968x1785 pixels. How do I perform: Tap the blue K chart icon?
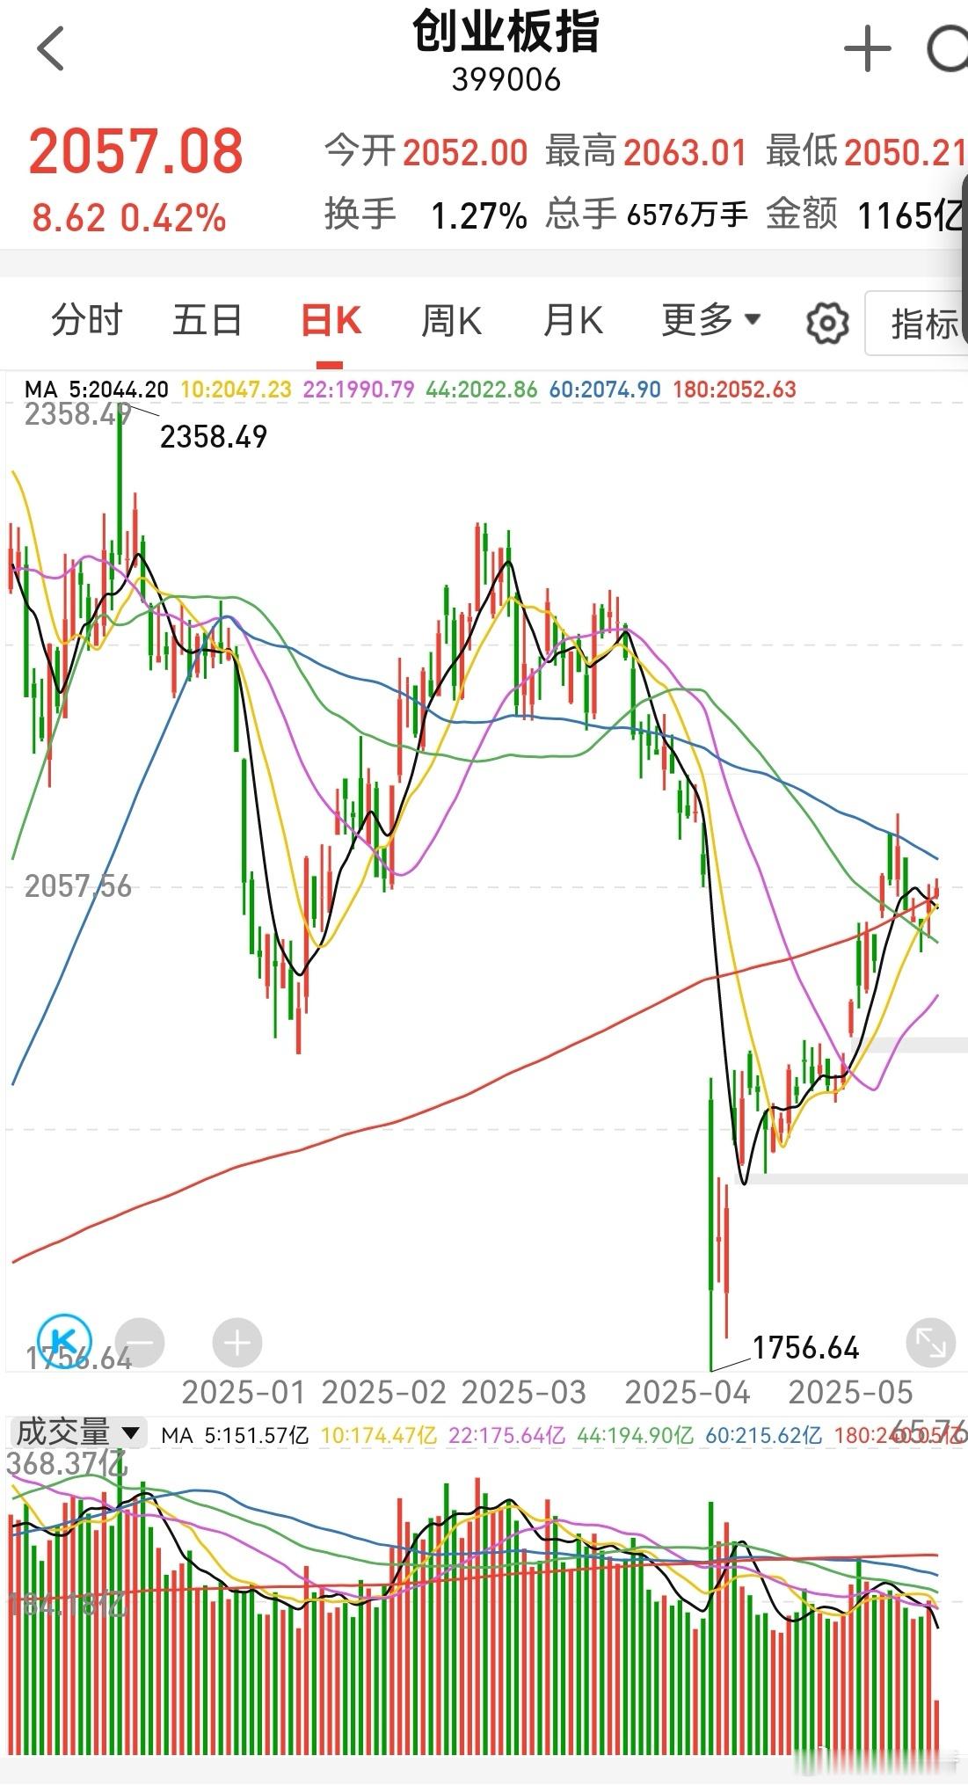65,1341
